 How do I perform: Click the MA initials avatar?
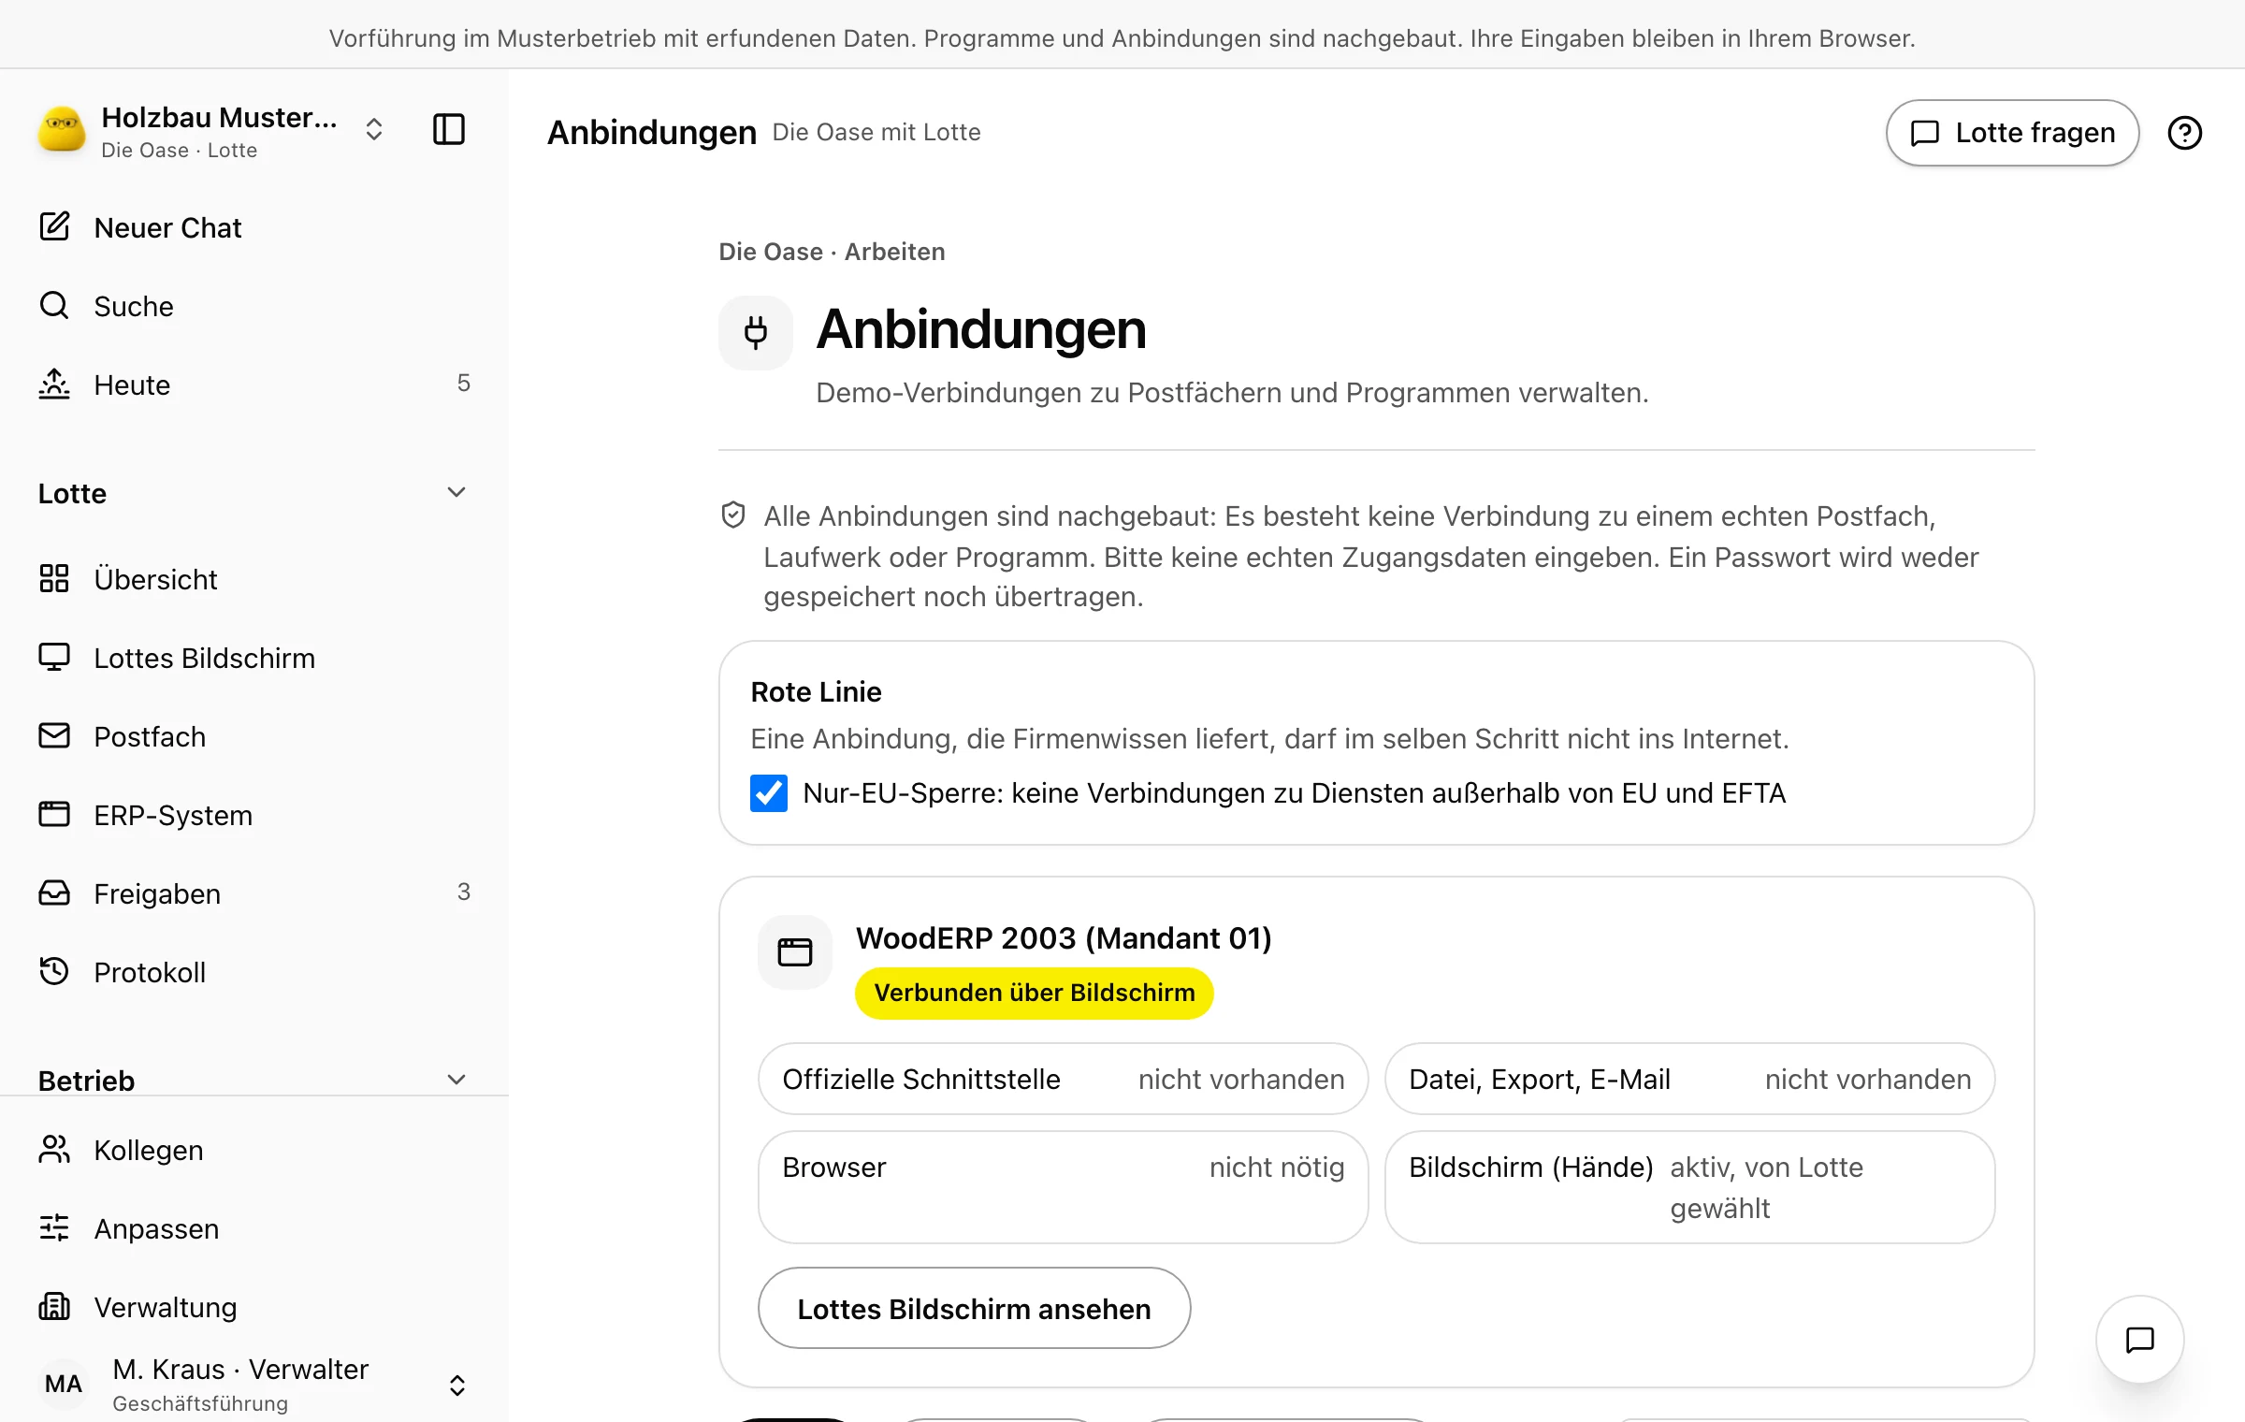64,1384
